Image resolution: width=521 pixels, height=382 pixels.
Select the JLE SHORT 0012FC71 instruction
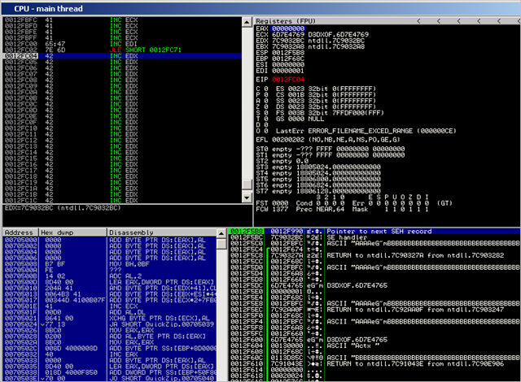point(155,50)
